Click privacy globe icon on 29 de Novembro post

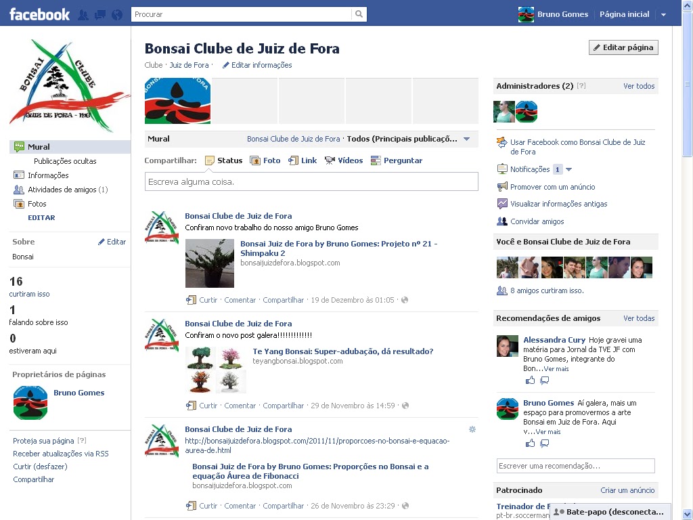coord(405,406)
